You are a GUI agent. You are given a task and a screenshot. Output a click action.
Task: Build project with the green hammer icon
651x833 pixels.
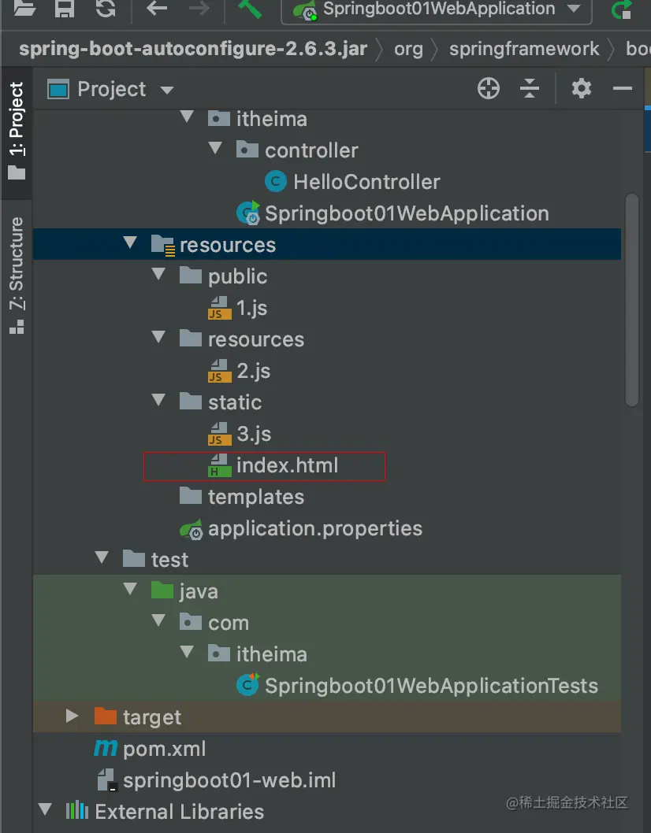click(x=249, y=8)
